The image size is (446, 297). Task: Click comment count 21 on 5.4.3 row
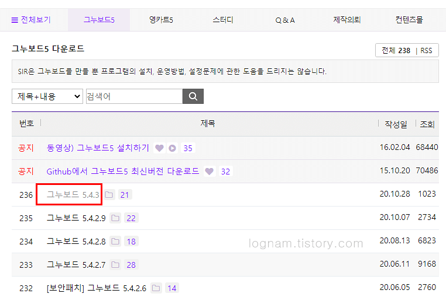coord(125,195)
